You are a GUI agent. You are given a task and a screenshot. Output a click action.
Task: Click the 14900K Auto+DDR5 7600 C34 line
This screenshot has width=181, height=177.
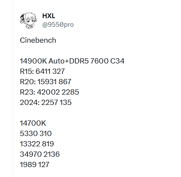pos(72,61)
